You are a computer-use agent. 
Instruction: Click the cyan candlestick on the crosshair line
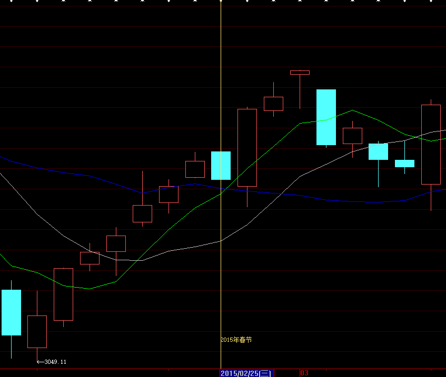tap(221, 166)
